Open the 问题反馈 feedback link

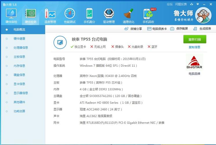[x=181, y=4]
